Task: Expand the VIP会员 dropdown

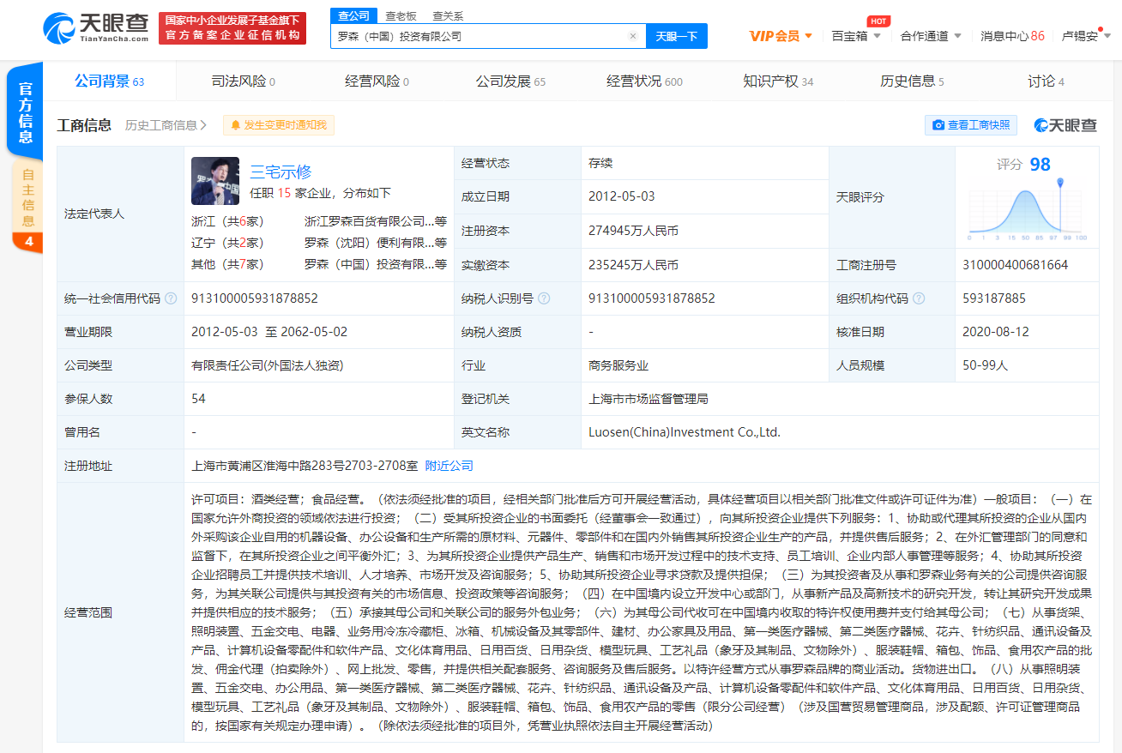Action: click(780, 36)
